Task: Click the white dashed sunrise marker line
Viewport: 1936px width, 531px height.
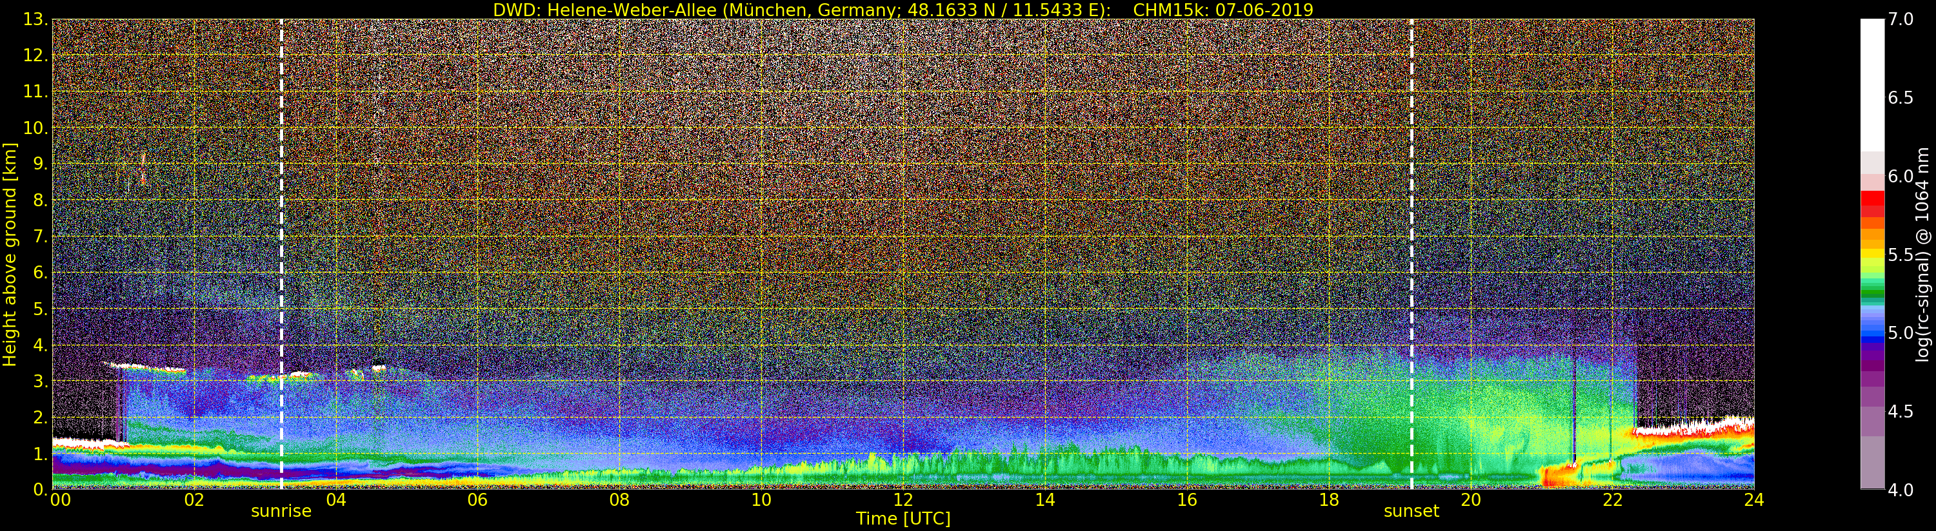Action: click(282, 254)
